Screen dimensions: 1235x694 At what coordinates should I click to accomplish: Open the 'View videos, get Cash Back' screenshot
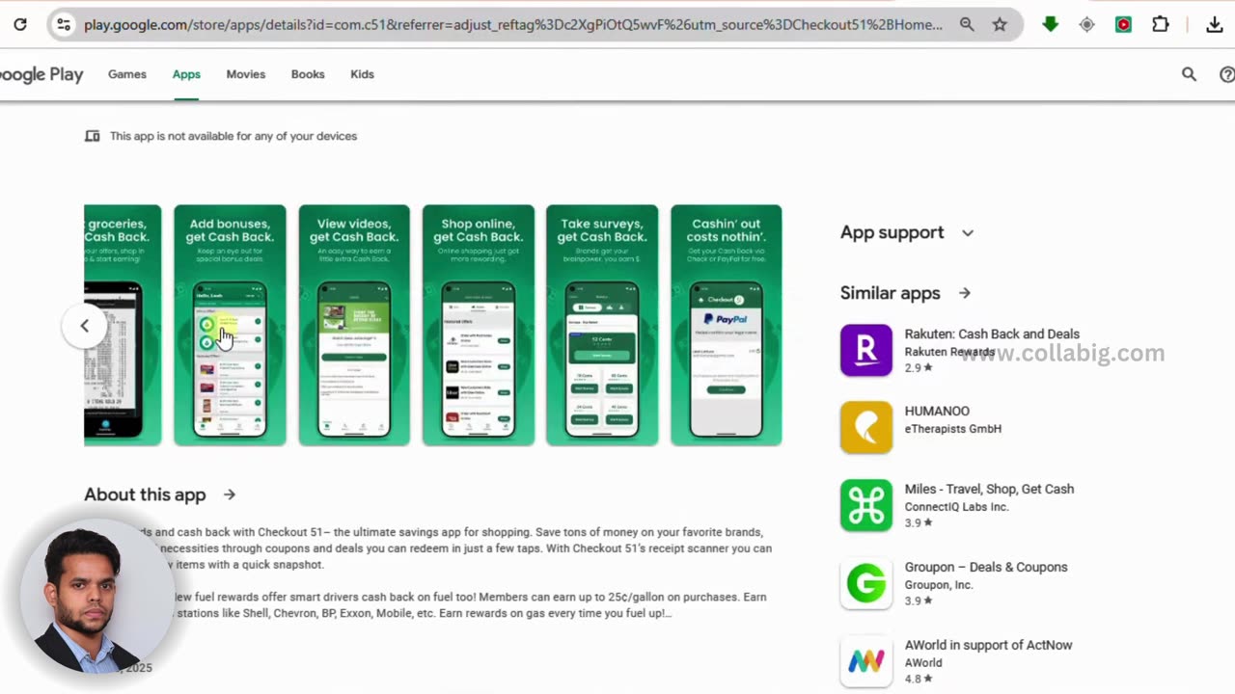(354, 325)
